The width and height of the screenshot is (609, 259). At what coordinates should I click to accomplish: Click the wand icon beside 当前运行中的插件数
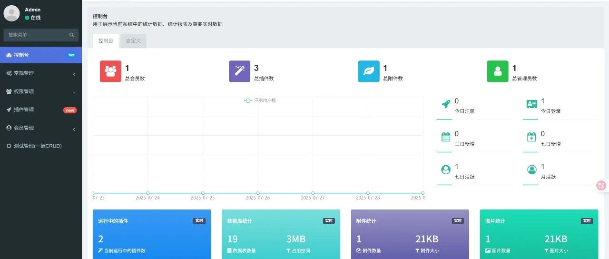[x=100, y=250]
